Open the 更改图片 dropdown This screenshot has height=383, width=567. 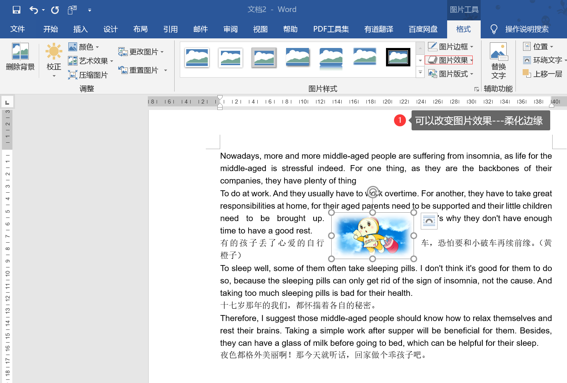pos(141,52)
